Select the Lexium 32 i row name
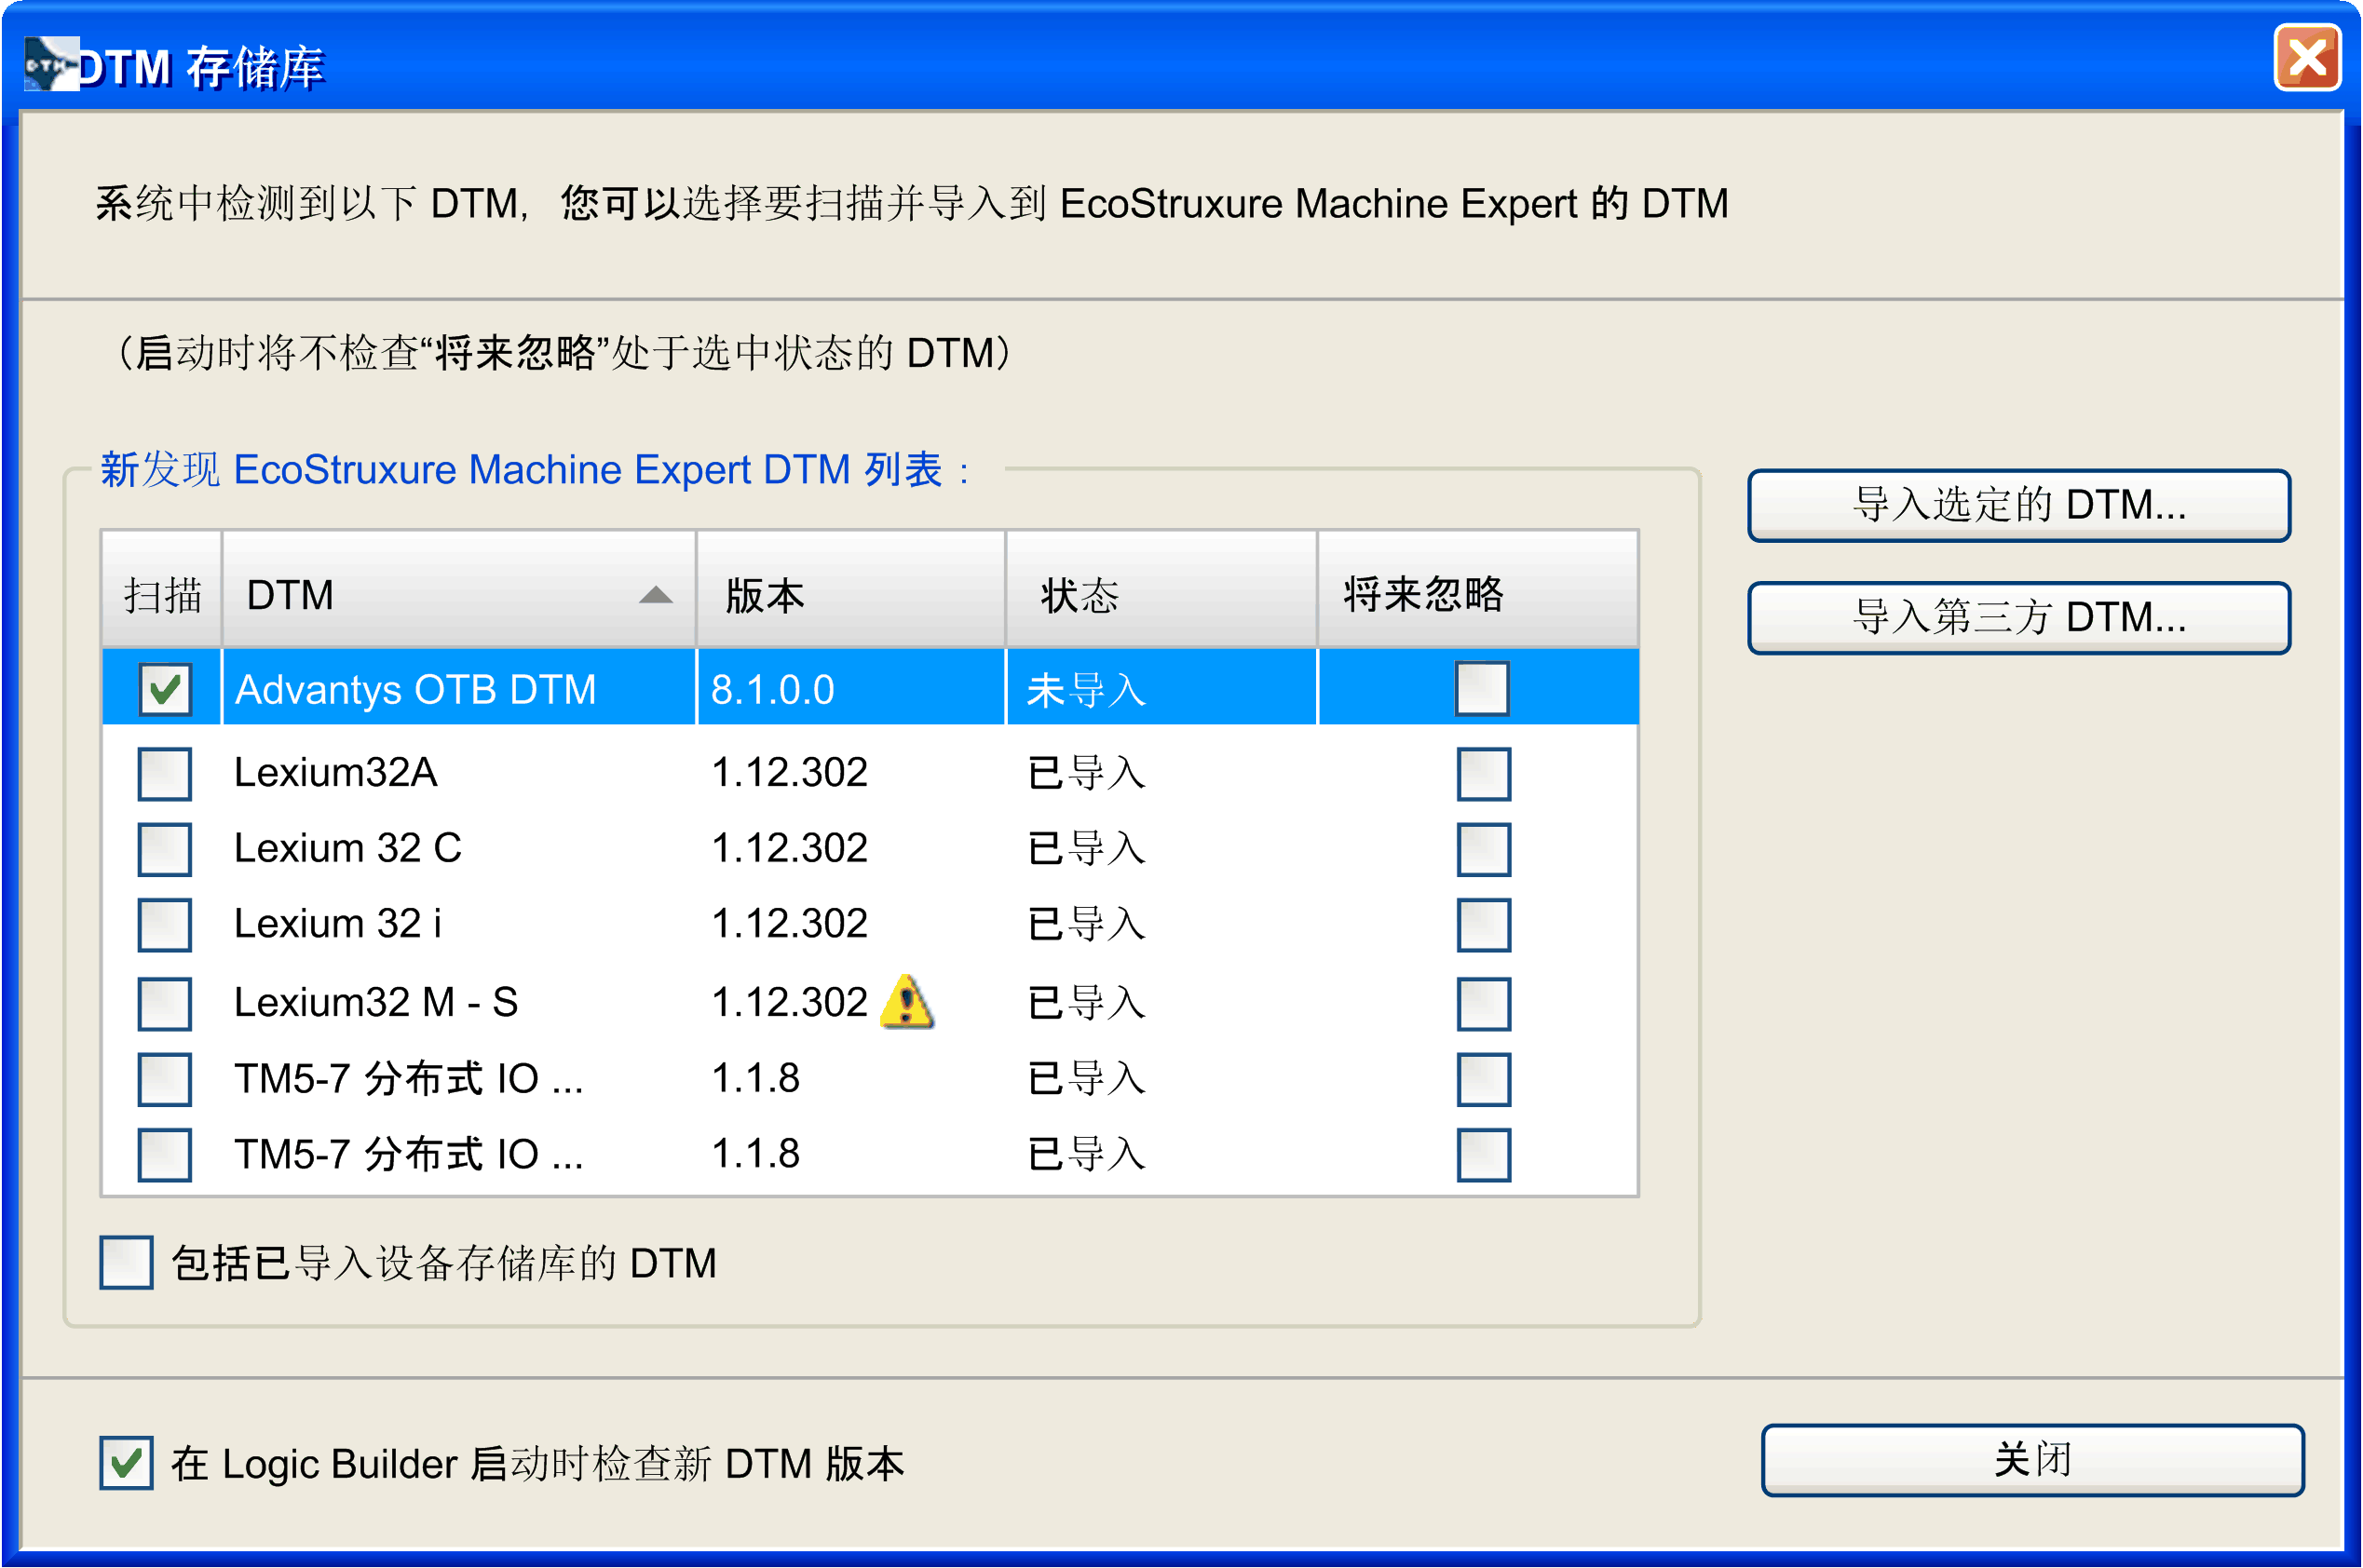2363x1568 pixels. 338,924
